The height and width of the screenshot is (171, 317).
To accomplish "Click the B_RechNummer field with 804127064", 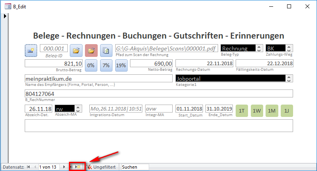I will pyautogui.click(x=159, y=93).
